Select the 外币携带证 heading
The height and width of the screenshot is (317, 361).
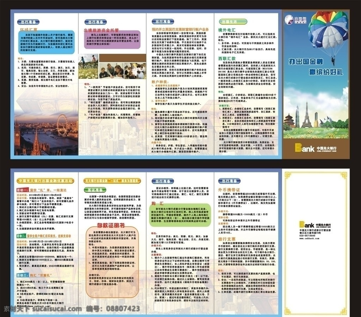pyautogui.click(x=229, y=190)
